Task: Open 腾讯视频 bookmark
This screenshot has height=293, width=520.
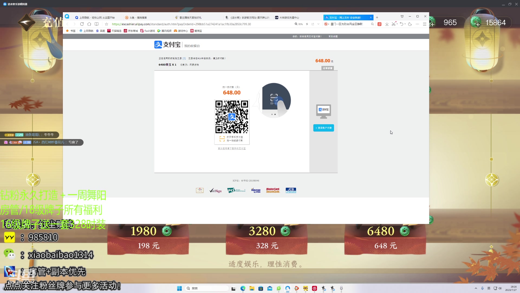Action: click(x=164, y=31)
